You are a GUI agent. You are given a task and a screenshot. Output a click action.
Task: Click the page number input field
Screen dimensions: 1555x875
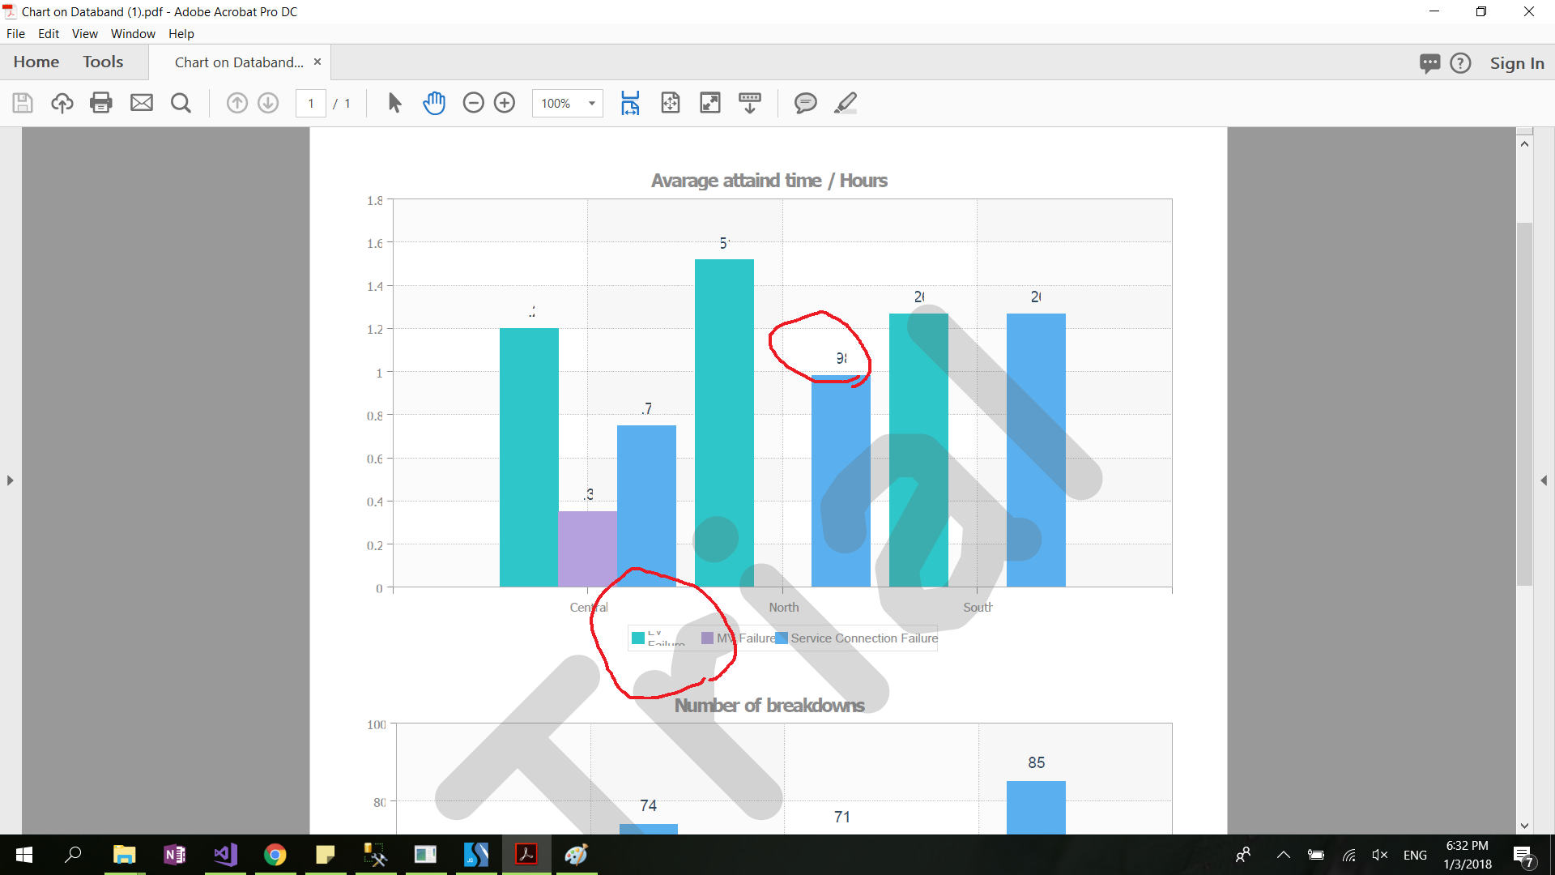click(x=311, y=104)
